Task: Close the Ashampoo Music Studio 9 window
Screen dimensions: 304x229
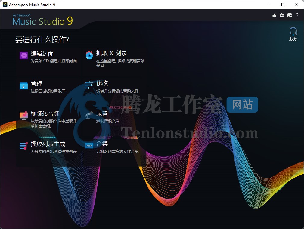Action: [x=297, y=5]
